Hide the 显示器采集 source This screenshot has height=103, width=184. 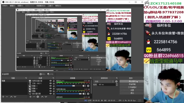51,94
